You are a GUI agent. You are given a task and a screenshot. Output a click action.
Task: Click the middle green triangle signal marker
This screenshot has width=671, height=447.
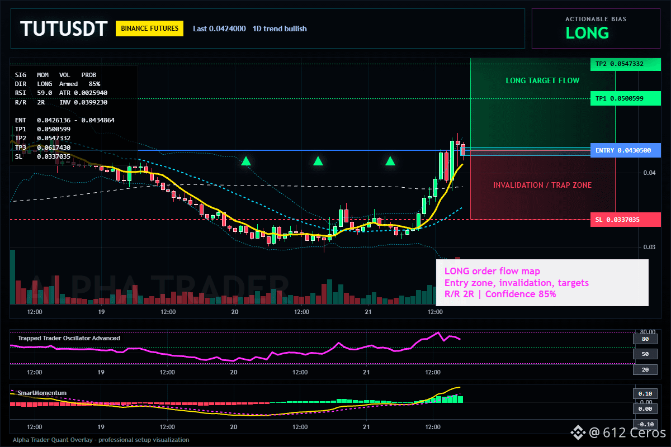pos(318,161)
